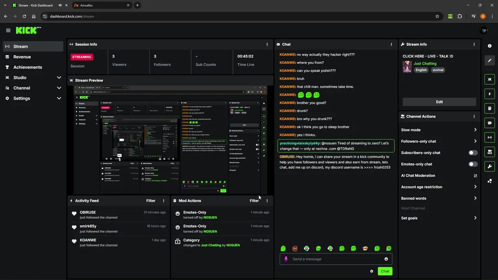The width and height of the screenshot is (498, 280).
Task: Click OBIRUSE follower entry in Activity Feed
Action: tap(119, 215)
